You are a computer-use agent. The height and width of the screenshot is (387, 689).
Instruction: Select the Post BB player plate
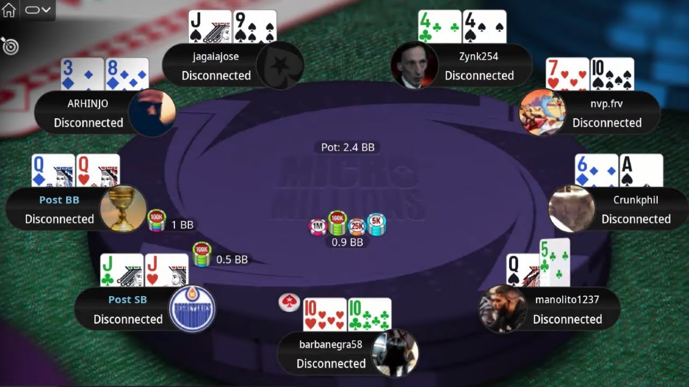pyautogui.click(x=76, y=209)
